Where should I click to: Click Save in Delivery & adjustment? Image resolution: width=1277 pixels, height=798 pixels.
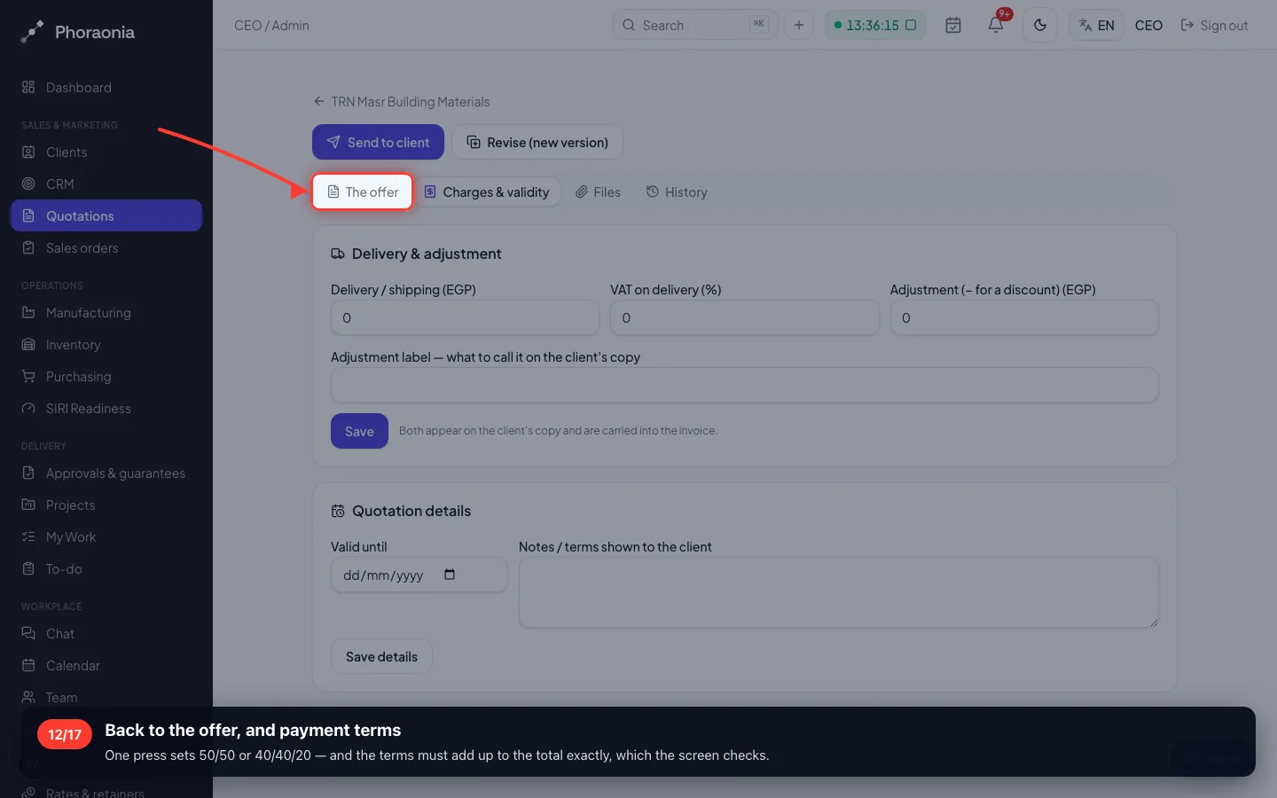359,432
